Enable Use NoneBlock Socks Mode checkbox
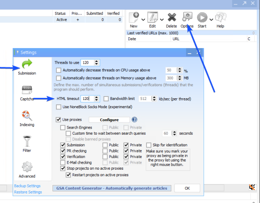The height and width of the screenshot is (203, 260). tap(58, 106)
